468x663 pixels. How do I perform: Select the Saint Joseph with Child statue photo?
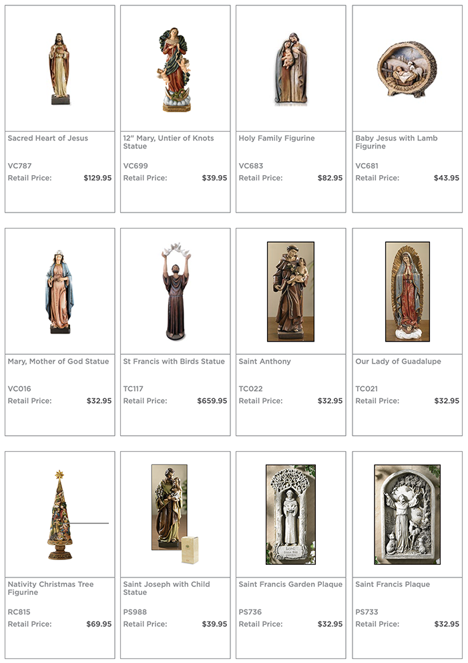(x=175, y=514)
